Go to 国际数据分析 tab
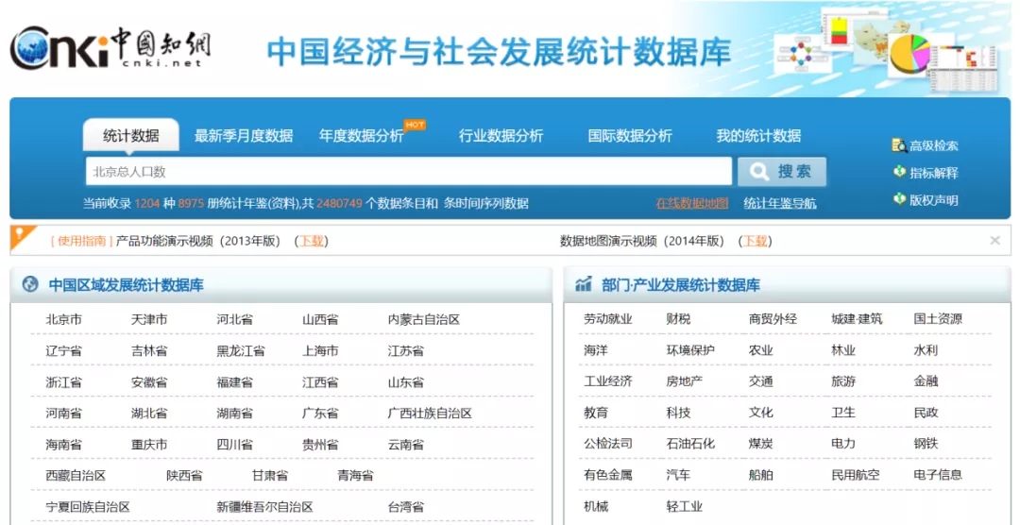The height and width of the screenshot is (525, 1020). 630,136
